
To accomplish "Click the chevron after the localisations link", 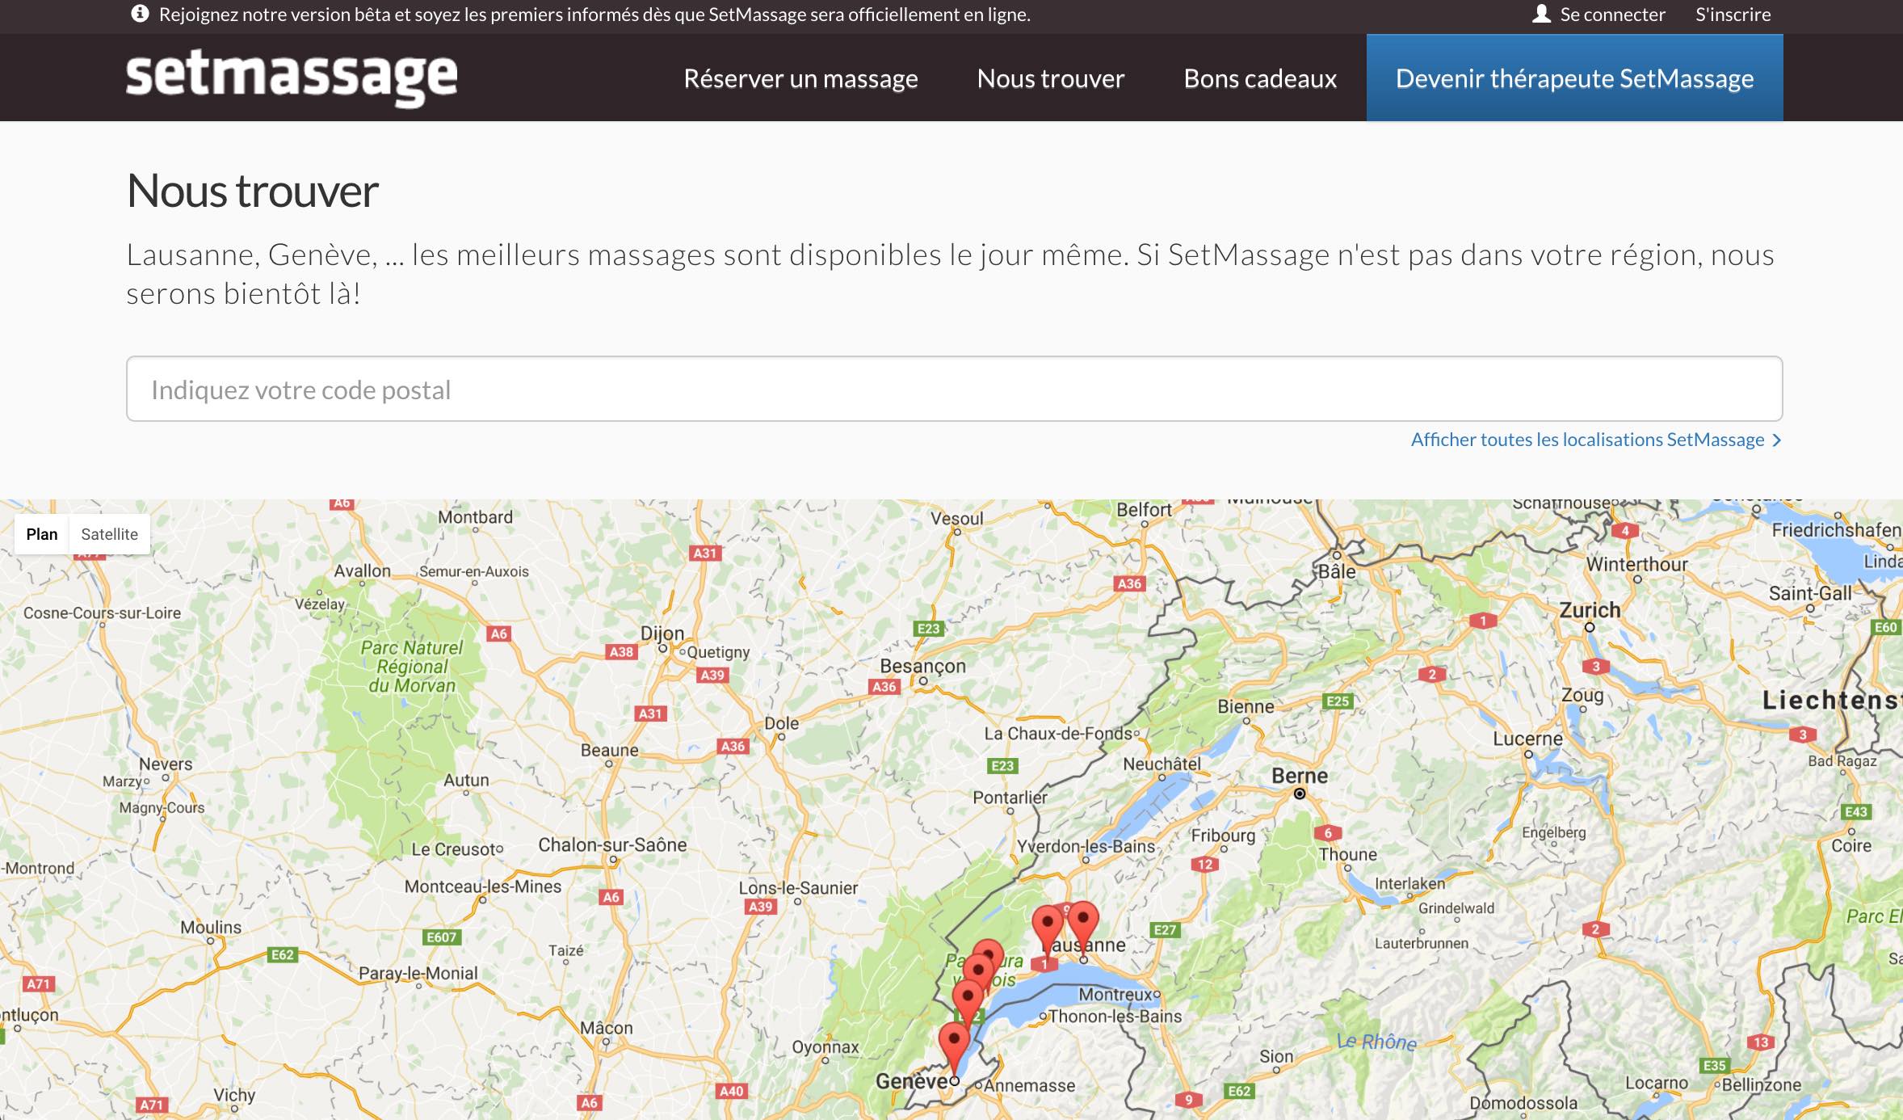I will click(1776, 440).
